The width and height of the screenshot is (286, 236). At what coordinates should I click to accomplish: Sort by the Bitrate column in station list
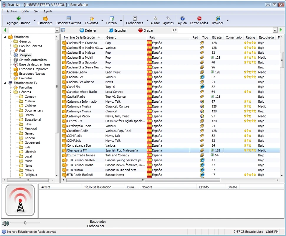[x=217, y=37]
